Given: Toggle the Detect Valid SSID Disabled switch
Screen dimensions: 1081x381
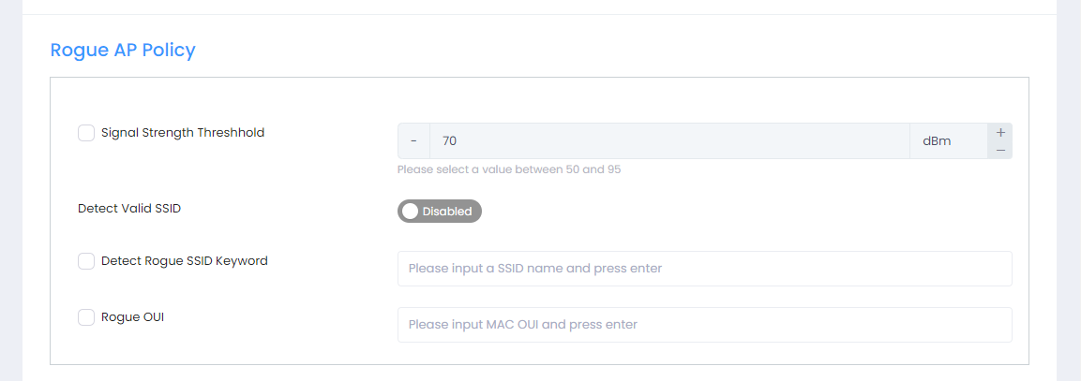Looking at the screenshot, I should coord(439,212).
